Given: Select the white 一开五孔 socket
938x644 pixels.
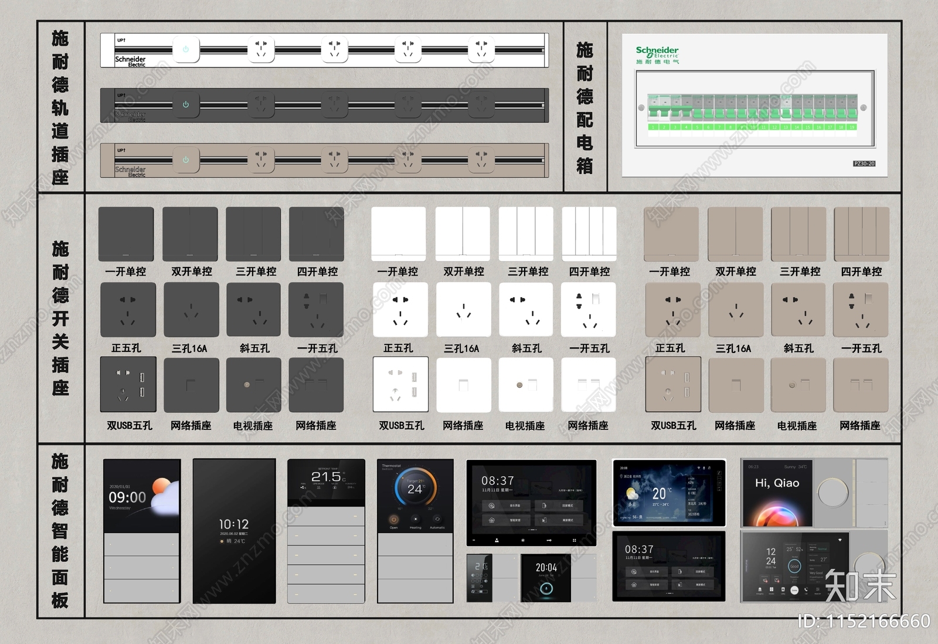Looking at the screenshot, I should click(x=589, y=310).
